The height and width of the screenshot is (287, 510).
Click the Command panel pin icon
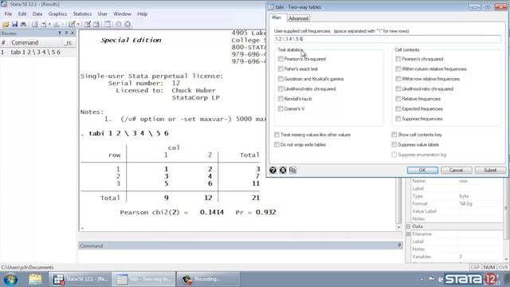click(399, 246)
